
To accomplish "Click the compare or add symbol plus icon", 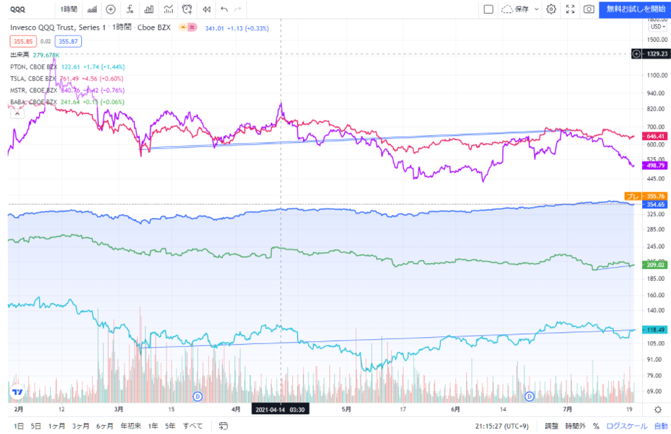I will (x=111, y=10).
